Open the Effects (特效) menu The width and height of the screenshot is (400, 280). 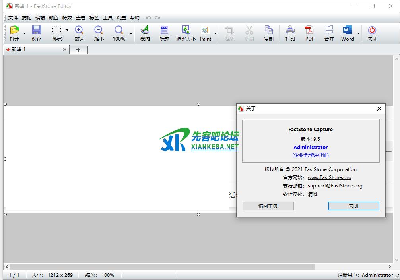click(x=67, y=18)
